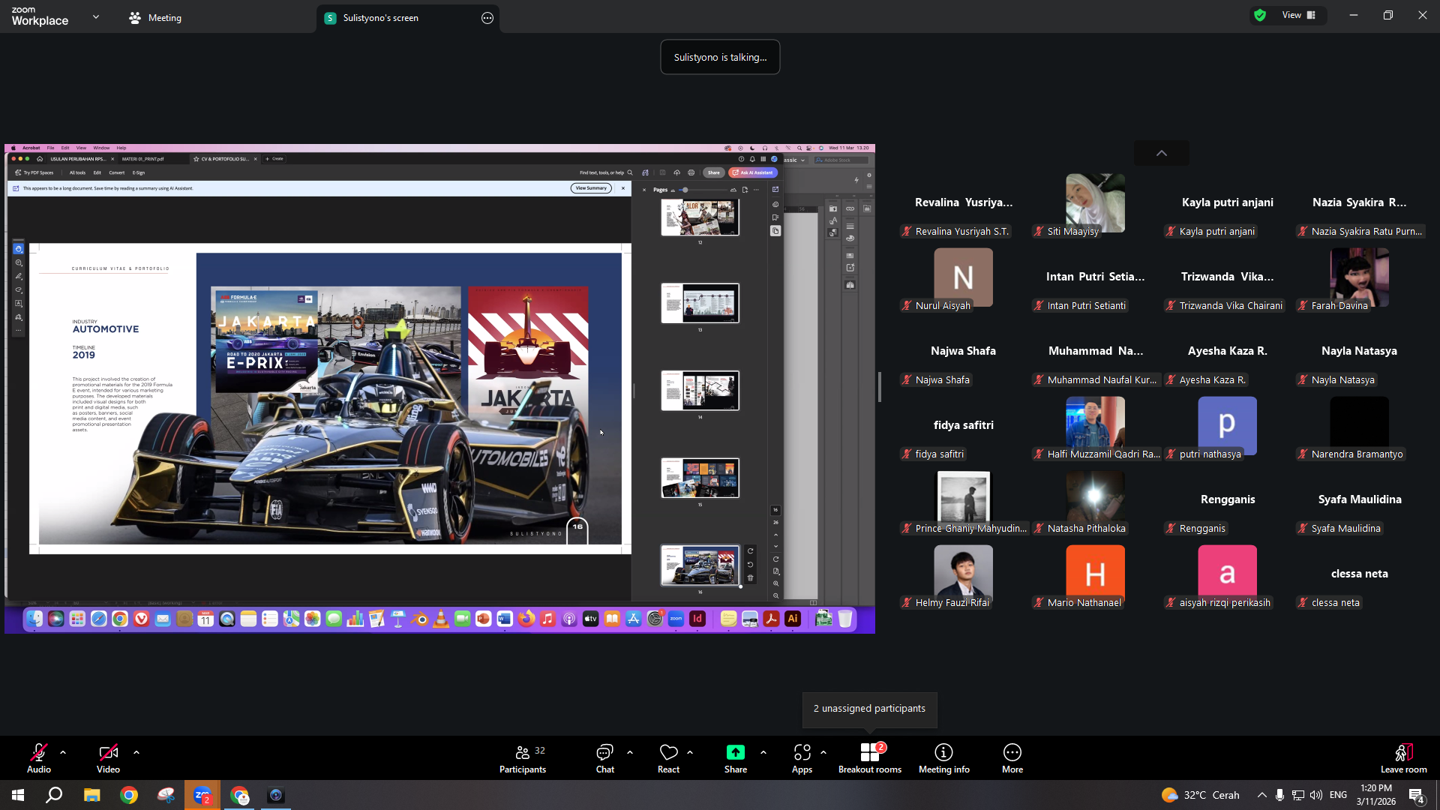The width and height of the screenshot is (1440, 810).
Task: Click the grey Share button in shared Acrobat
Action: click(713, 172)
